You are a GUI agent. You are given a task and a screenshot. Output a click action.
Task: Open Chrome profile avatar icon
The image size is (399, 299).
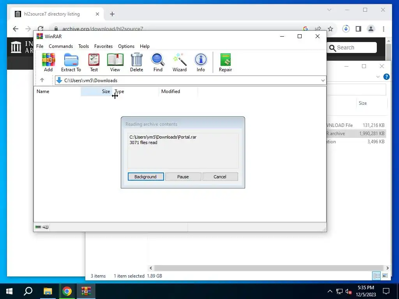371,29
